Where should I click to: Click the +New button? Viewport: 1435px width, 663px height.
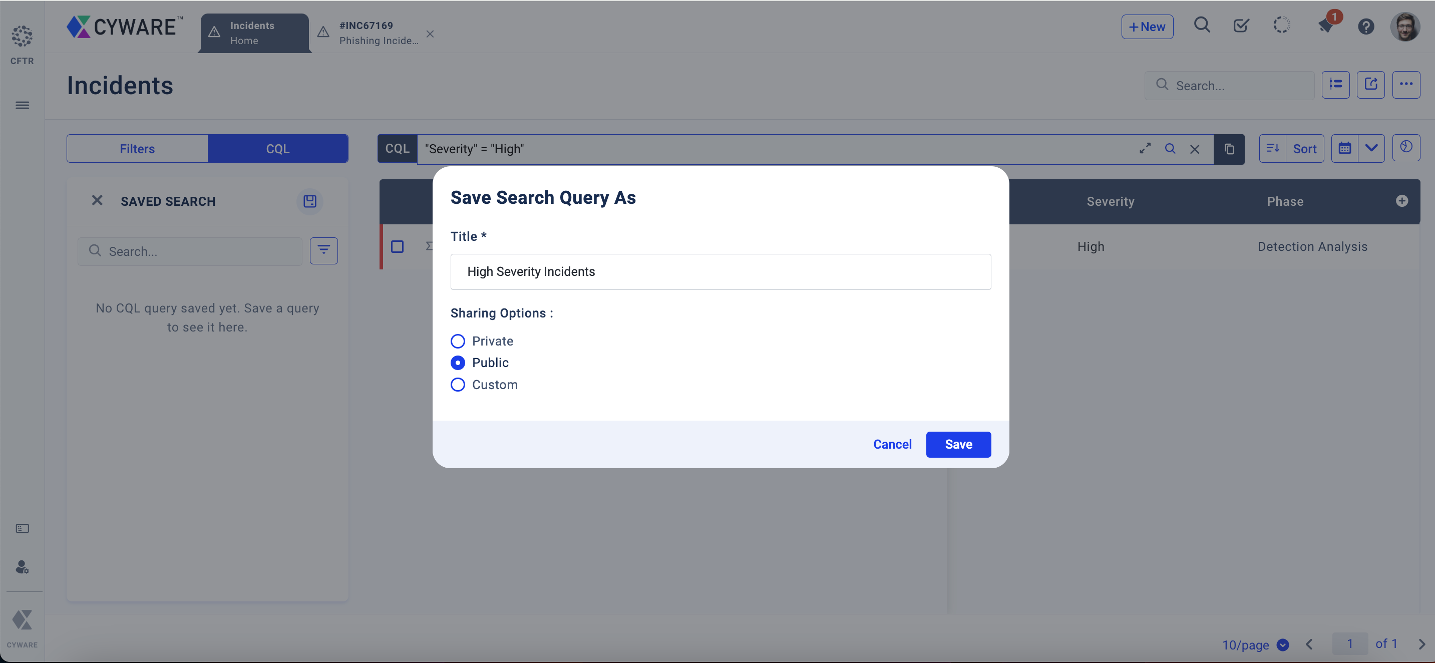click(x=1147, y=27)
